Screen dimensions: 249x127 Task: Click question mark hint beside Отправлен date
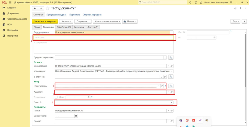92,97
